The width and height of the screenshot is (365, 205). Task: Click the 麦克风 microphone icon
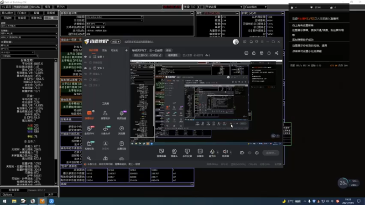click(212, 152)
